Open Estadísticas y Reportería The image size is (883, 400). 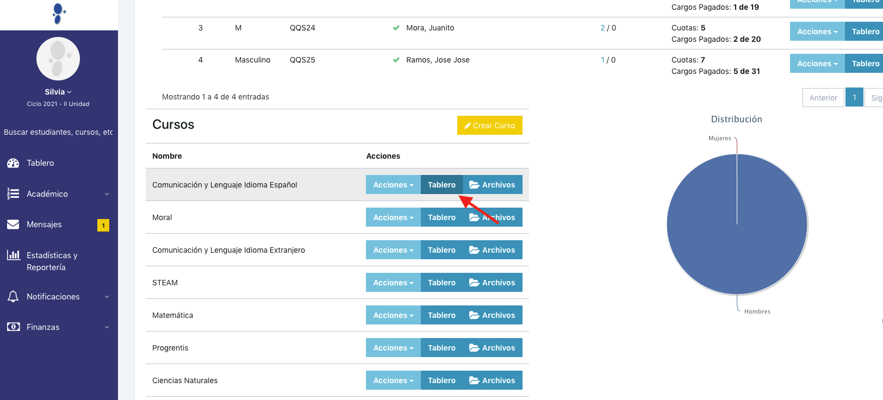pos(52,261)
